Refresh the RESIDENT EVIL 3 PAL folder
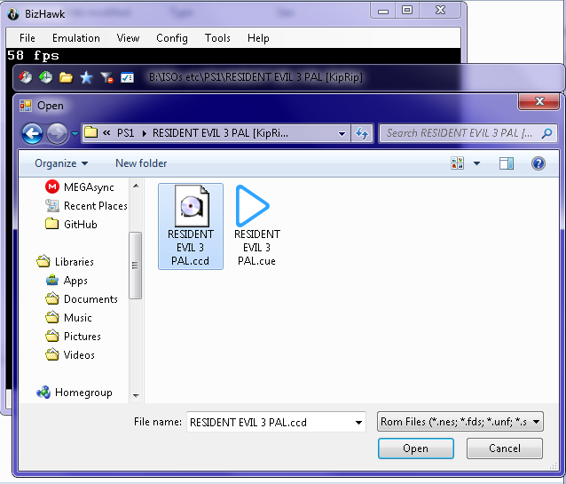Image resolution: width=566 pixels, height=484 pixels. [362, 133]
